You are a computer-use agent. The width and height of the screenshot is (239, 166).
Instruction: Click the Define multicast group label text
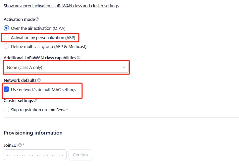[x=49, y=47]
